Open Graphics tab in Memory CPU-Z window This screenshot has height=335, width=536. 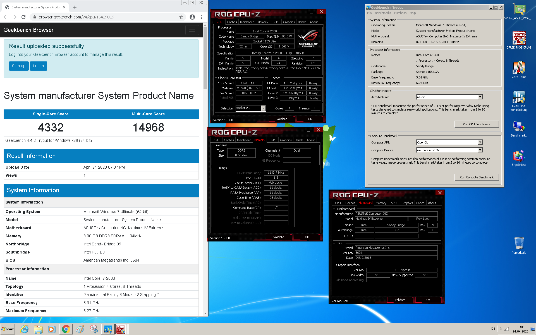(286, 140)
